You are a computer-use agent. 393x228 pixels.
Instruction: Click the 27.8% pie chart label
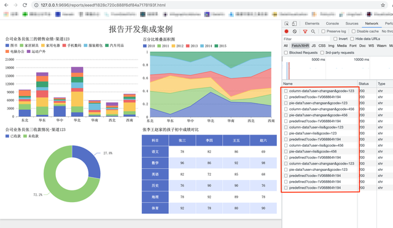108,153
